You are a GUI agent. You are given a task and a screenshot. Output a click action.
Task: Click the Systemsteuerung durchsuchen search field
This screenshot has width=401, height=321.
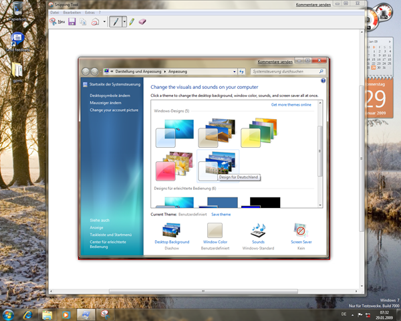point(287,72)
